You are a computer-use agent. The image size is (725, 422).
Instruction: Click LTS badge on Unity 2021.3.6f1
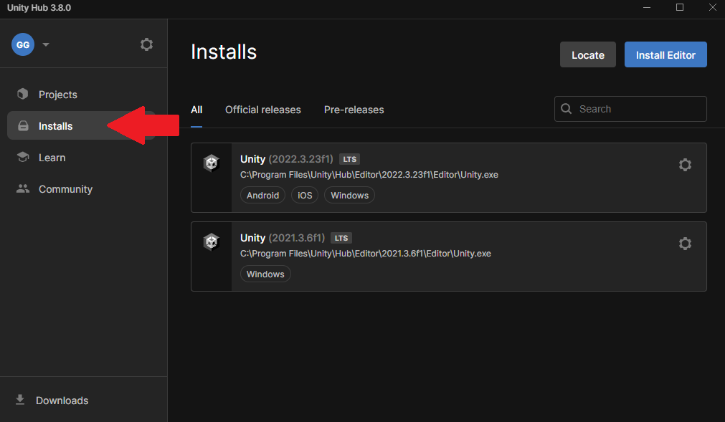(x=341, y=239)
